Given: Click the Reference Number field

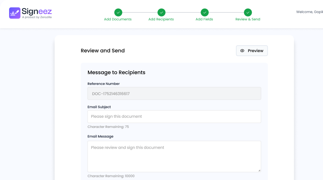Looking at the screenshot, I should [x=174, y=94].
